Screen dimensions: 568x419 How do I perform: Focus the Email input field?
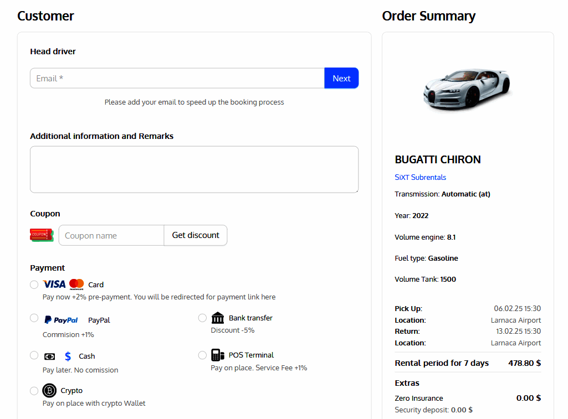pyautogui.click(x=177, y=79)
